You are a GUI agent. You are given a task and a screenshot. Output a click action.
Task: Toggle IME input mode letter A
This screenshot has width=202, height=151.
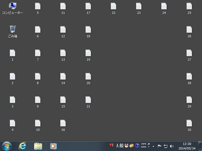click(117, 146)
